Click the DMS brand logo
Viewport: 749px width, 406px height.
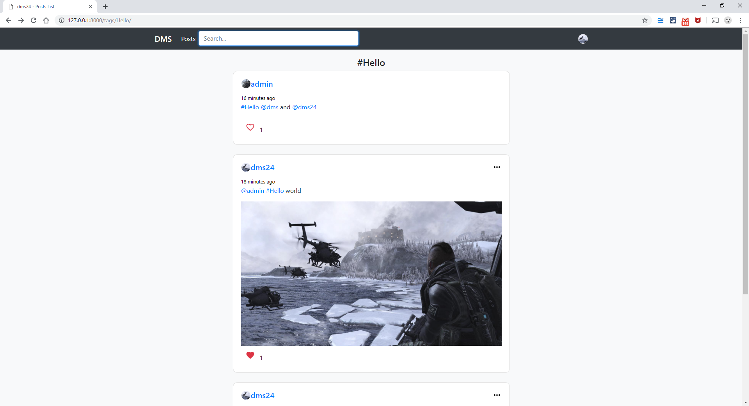(x=163, y=39)
